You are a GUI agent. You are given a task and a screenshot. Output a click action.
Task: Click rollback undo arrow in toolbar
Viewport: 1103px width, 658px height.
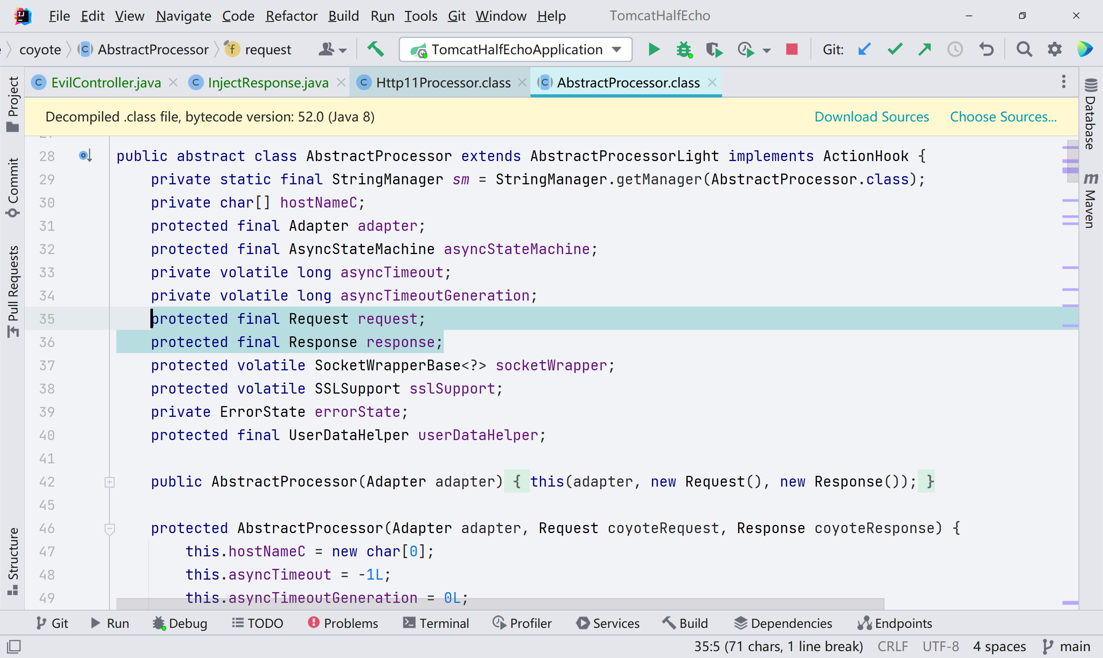click(x=986, y=49)
